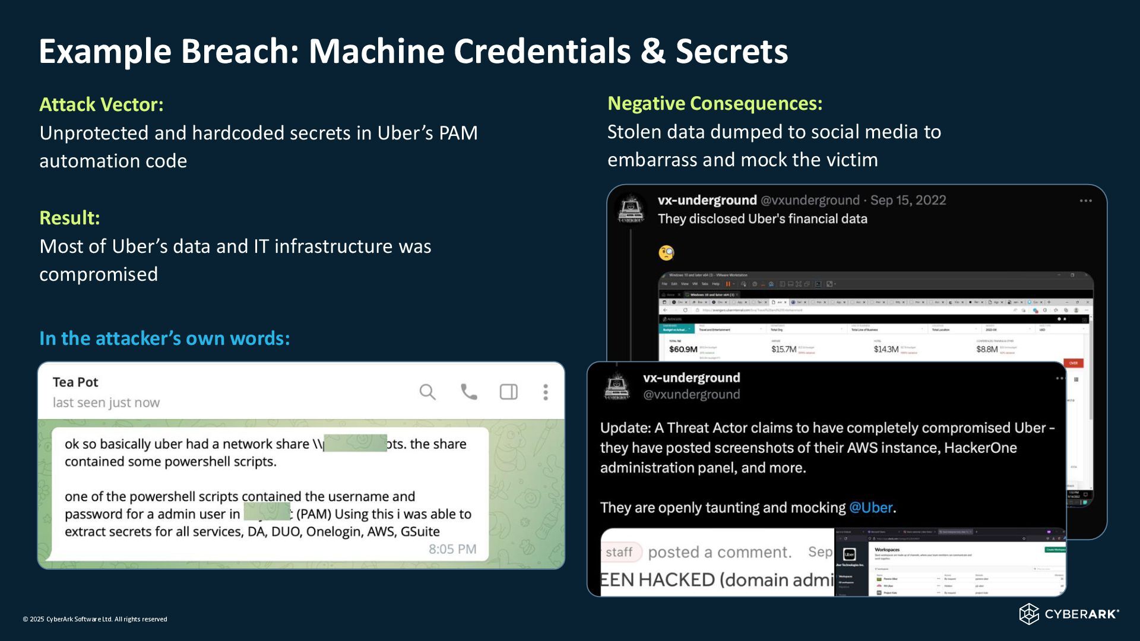Open the more options dots on the top tweet

(1085, 201)
